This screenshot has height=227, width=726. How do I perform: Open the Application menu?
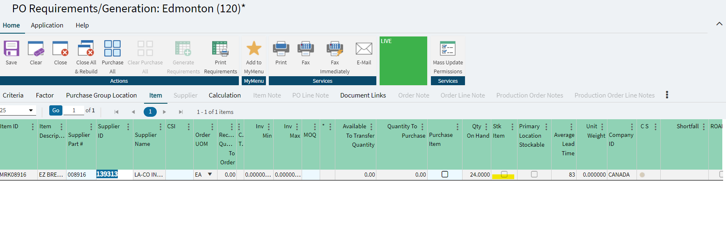coord(47,25)
